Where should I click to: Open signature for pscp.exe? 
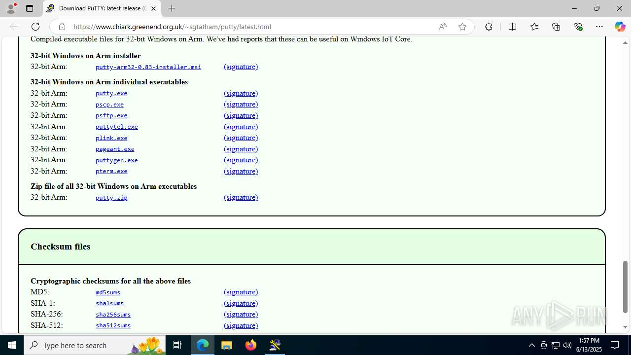[241, 104]
